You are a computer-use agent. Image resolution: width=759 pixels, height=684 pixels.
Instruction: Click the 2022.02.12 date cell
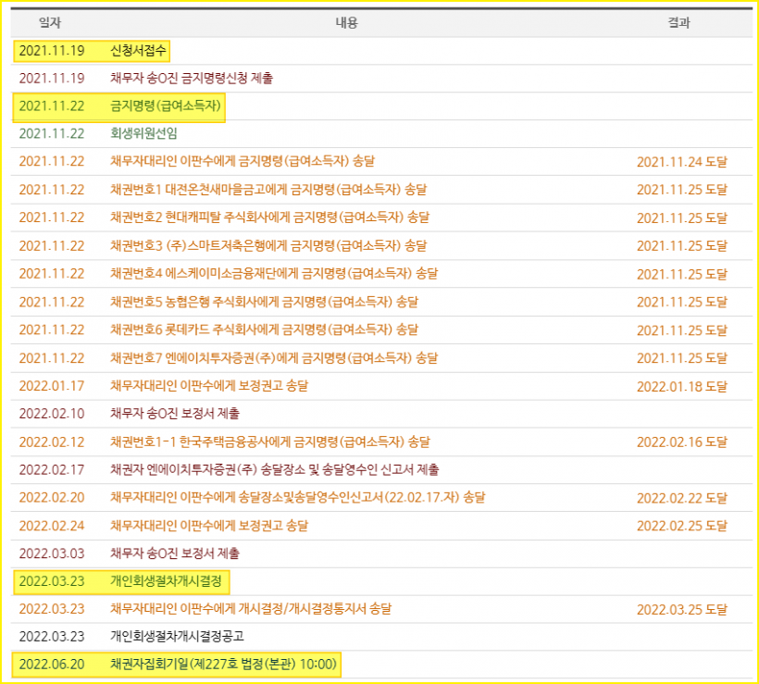coord(52,441)
